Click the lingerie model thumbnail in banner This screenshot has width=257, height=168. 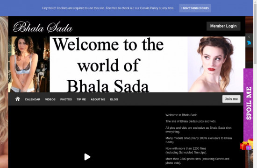click(29, 64)
